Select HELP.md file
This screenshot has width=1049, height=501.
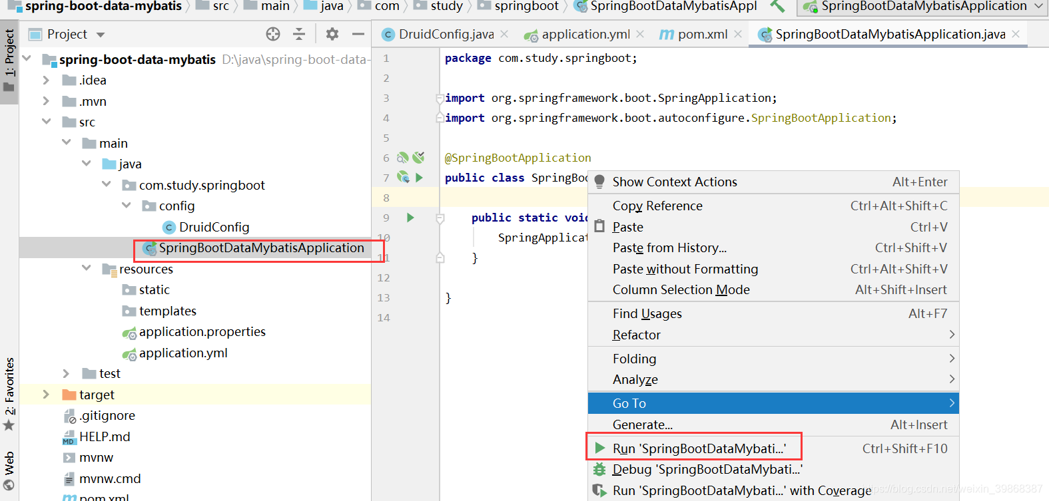click(x=97, y=436)
